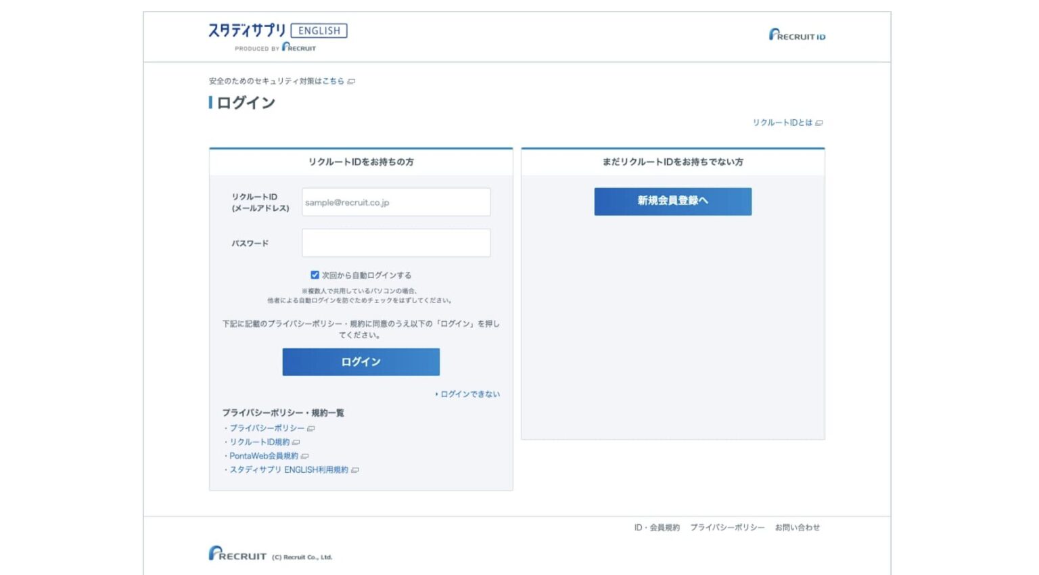Click external-link icon next to リクルートIDとは

819,123
